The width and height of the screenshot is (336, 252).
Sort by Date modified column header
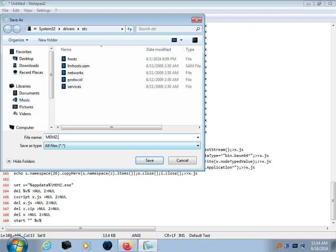click(x=158, y=50)
